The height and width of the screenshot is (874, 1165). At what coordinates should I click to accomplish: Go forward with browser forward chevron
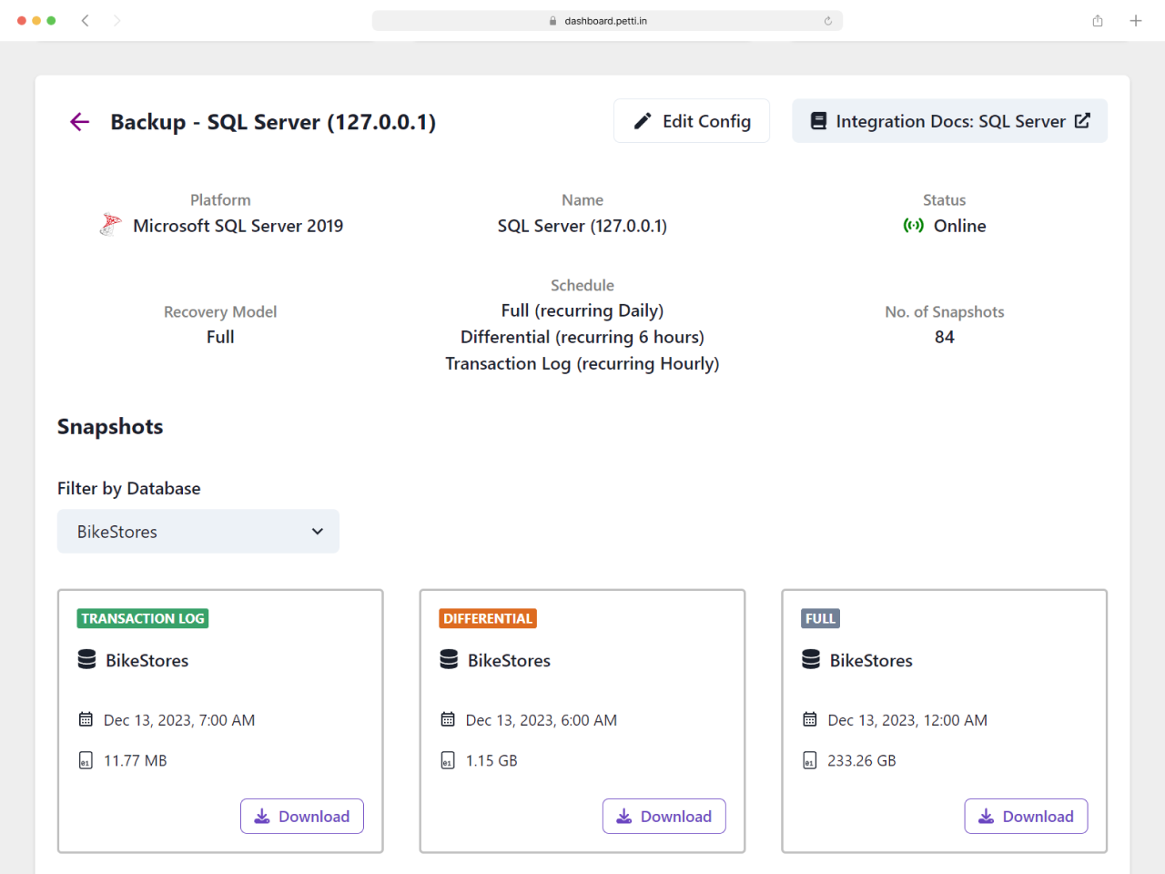pos(116,20)
